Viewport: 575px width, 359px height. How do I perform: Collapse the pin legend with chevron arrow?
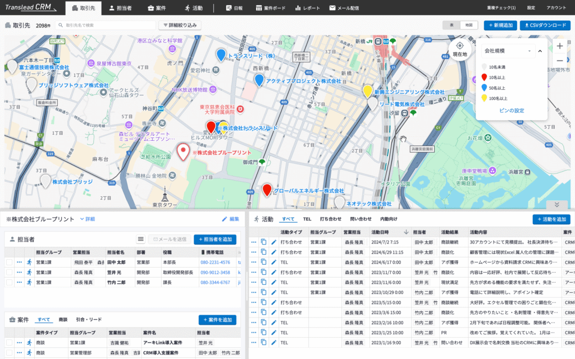point(540,50)
